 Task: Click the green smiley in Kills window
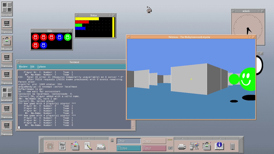coord(68,37)
